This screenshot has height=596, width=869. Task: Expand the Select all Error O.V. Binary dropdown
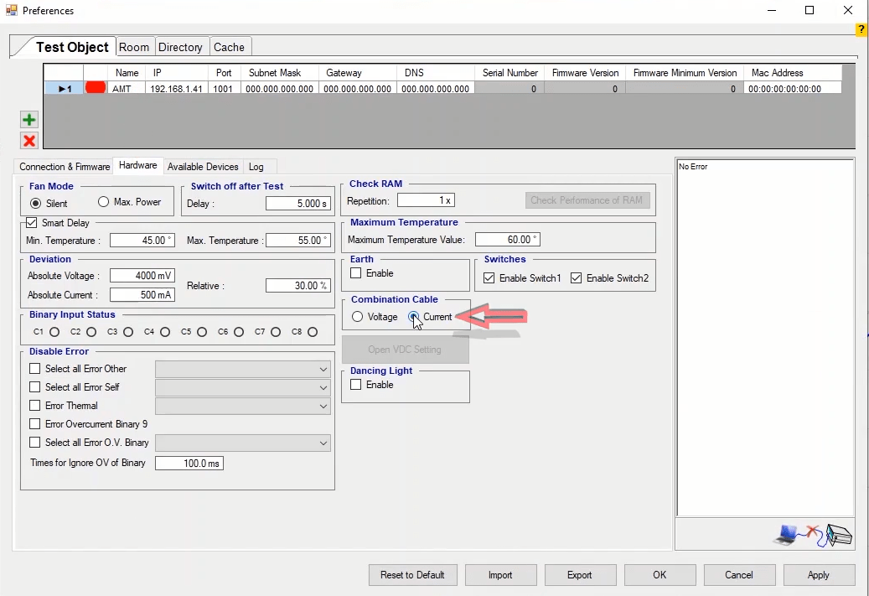[323, 443]
